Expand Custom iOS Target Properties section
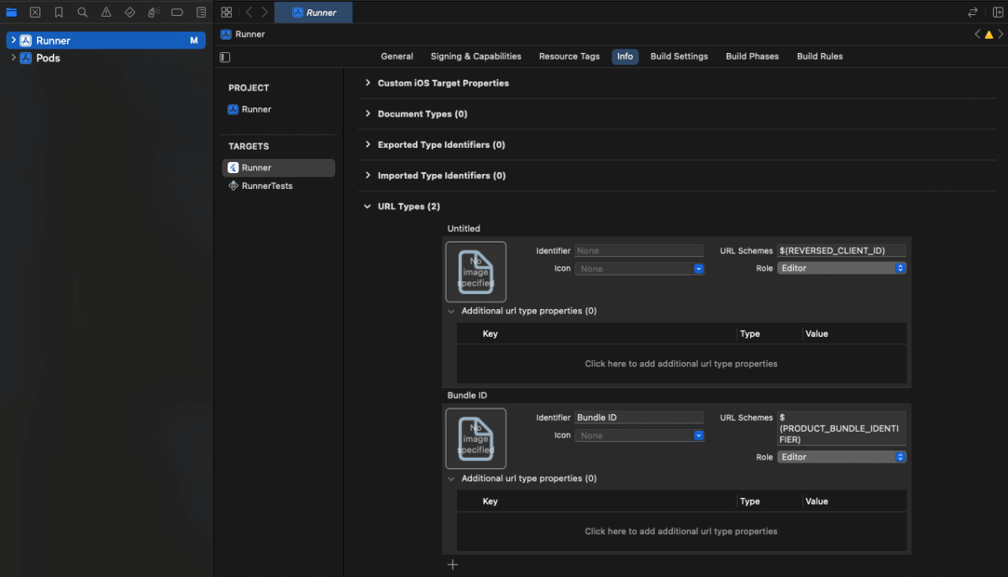The height and width of the screenshot is (577, 1008). (x=368, y=83)
